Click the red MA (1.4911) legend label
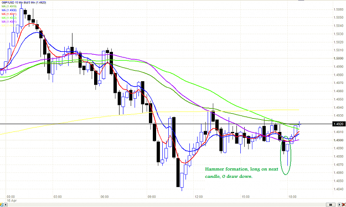The height and width of the screenshot is (207, 346). 9,14
